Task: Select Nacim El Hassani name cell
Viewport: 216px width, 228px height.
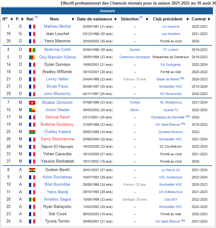Action: [57, 146]
